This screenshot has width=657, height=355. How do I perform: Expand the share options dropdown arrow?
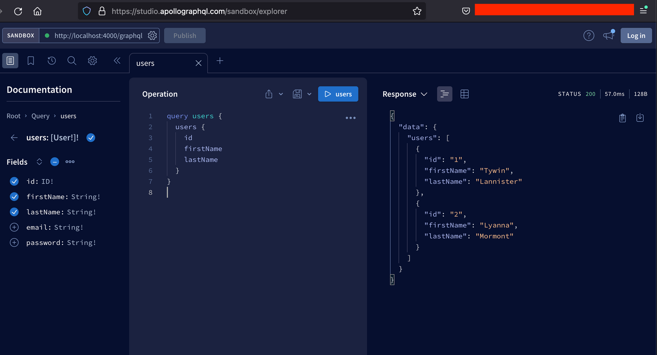281,94
